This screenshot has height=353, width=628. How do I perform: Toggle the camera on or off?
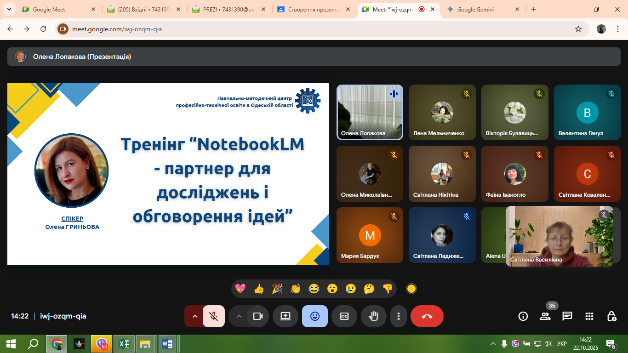coord(258,316)
